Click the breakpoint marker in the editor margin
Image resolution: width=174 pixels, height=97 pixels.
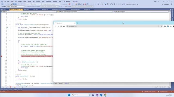1,56
